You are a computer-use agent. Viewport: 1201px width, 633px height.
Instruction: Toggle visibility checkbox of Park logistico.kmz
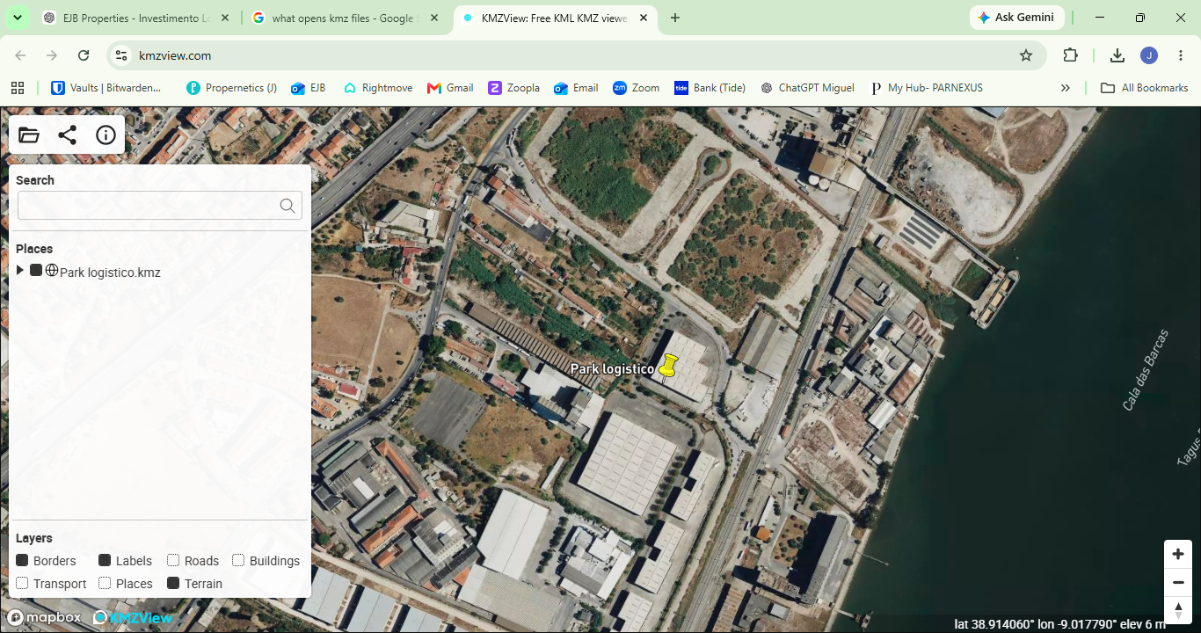click(x=36, y=270)
